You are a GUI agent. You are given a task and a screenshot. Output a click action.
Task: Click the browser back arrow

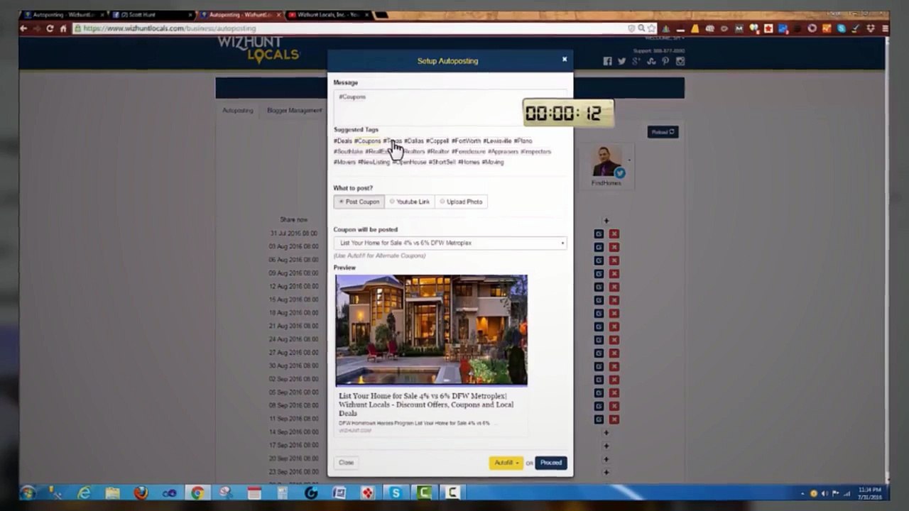[x=23, y=28]
